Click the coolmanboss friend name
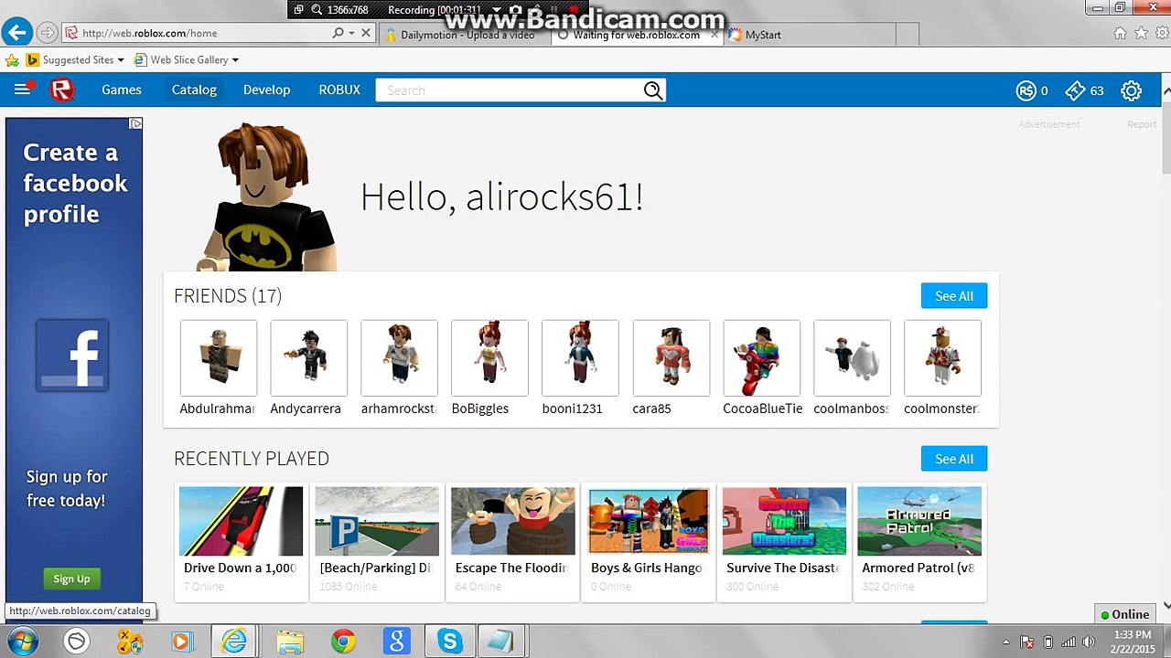Viewport: 1171px width, 658px height. (x=852, y=409)
